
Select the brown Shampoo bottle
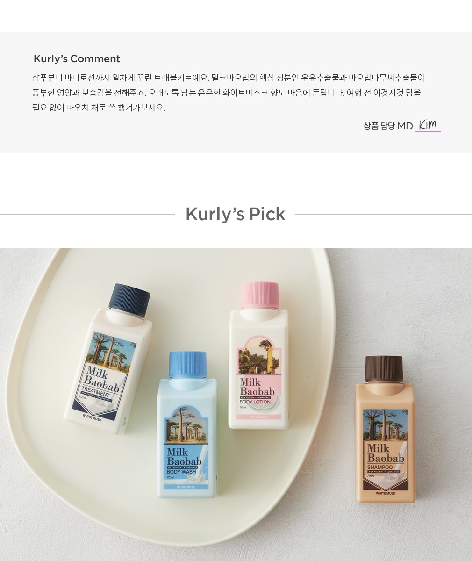tap(385, 429)
